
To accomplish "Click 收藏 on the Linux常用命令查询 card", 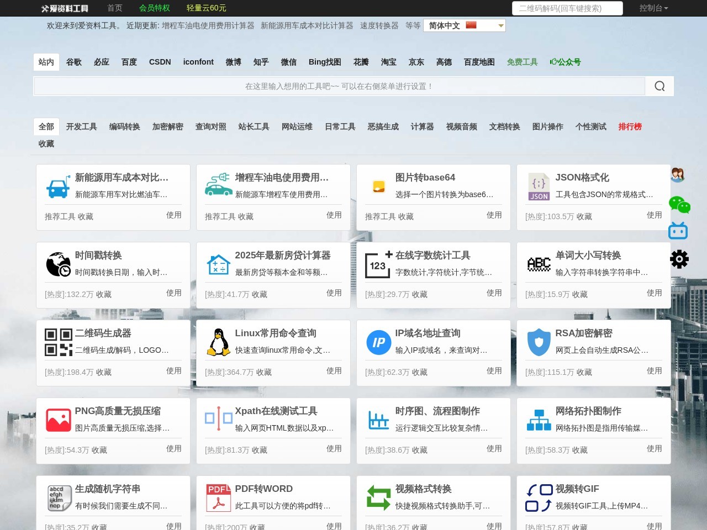I will pos(264,372).
